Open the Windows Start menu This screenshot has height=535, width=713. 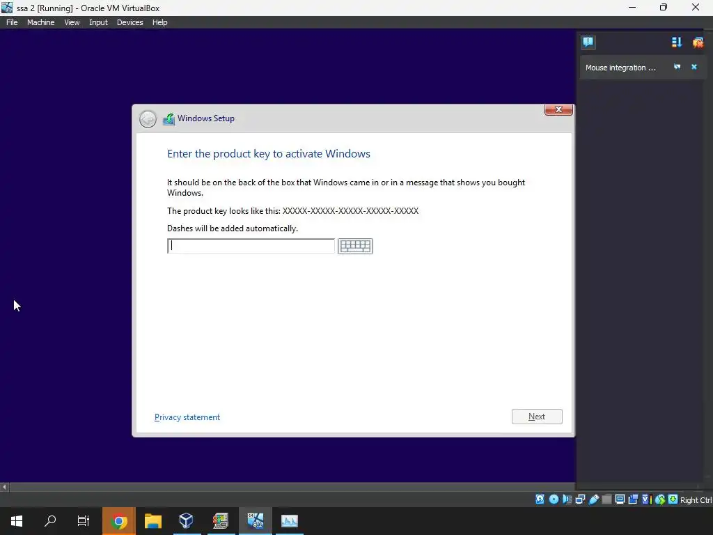coord(17,521)
